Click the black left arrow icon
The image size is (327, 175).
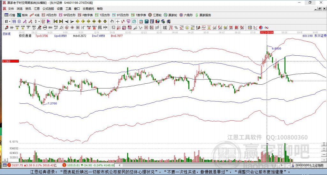pos(66,21)
